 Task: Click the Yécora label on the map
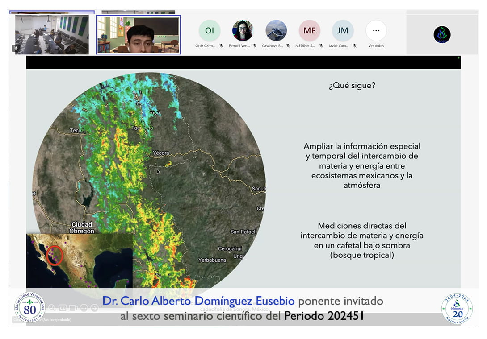[161, 153]
